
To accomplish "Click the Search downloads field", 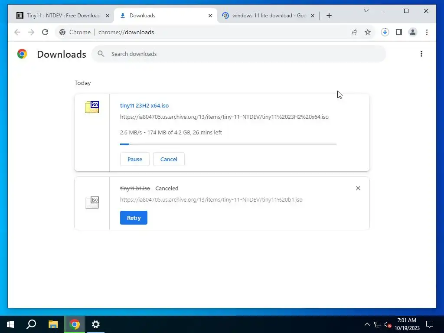I will [x=239, y=54].
